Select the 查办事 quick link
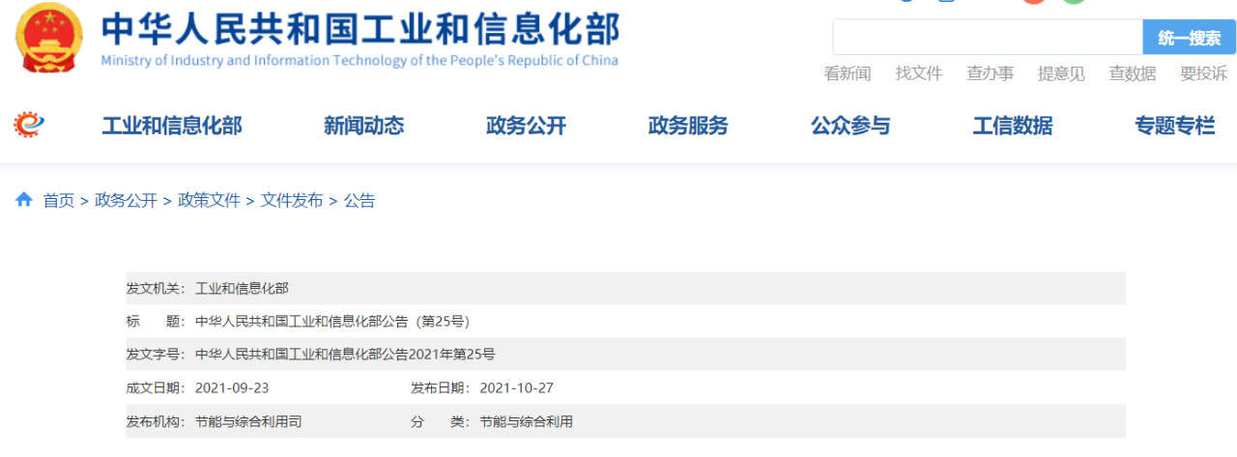The image size is (1237, 457). (x=990, y=73)
